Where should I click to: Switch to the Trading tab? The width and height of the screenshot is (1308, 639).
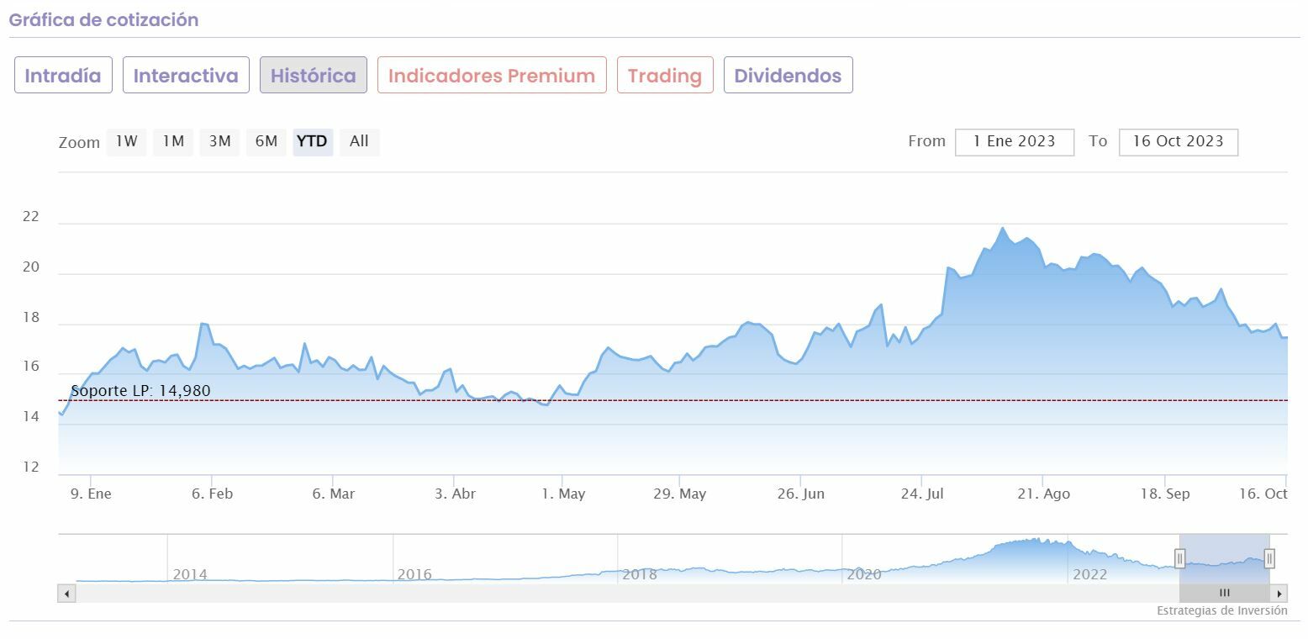point(664,76)
